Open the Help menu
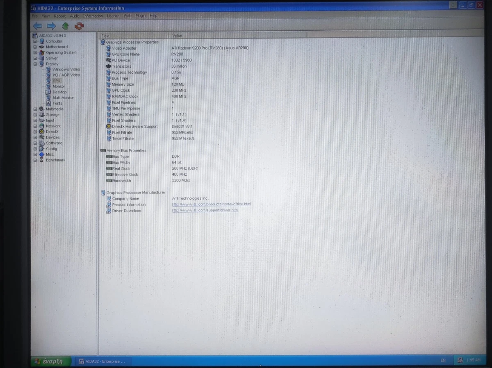The width and height of the screenshot is (492, 368). pos(153,16)
